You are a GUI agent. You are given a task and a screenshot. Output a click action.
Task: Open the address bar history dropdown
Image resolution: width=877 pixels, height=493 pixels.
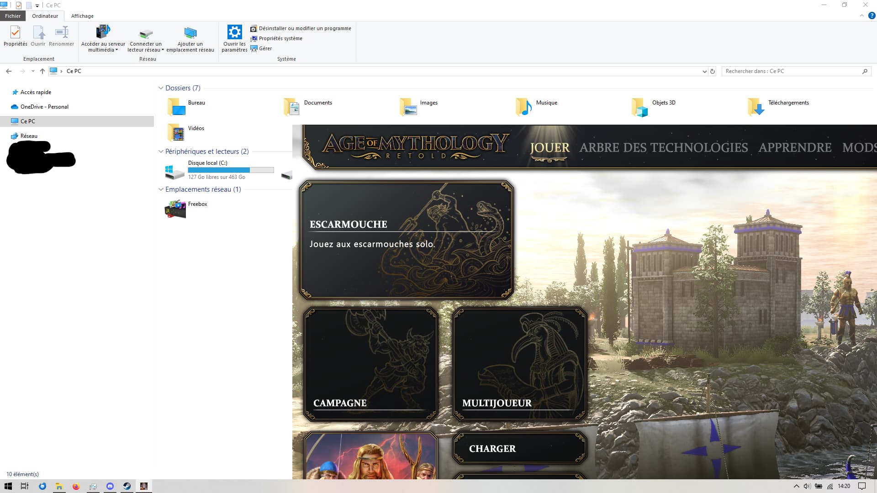[704, 71]
